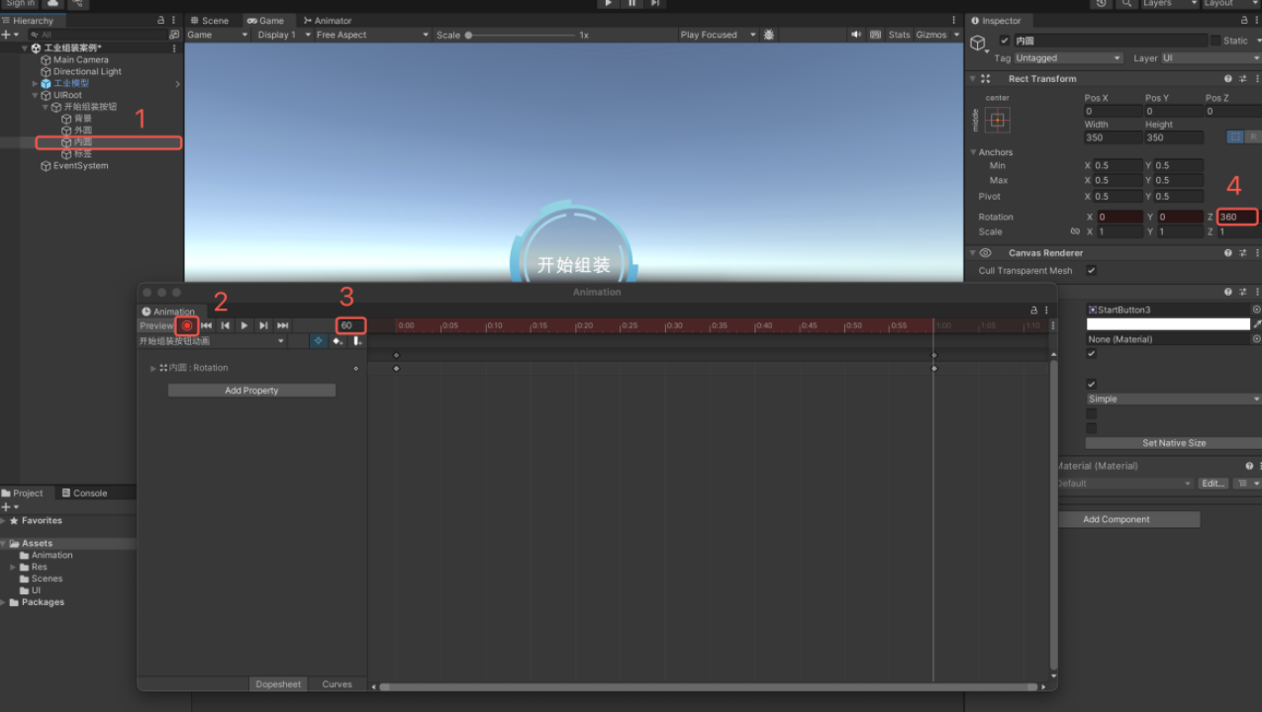Open Rect Transform presets icon

pos(1241,79)
